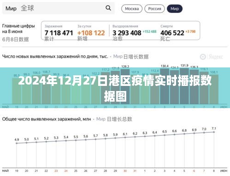Click the total-infections chart title Общее число выявленных заражений

[x=47, y=119]
